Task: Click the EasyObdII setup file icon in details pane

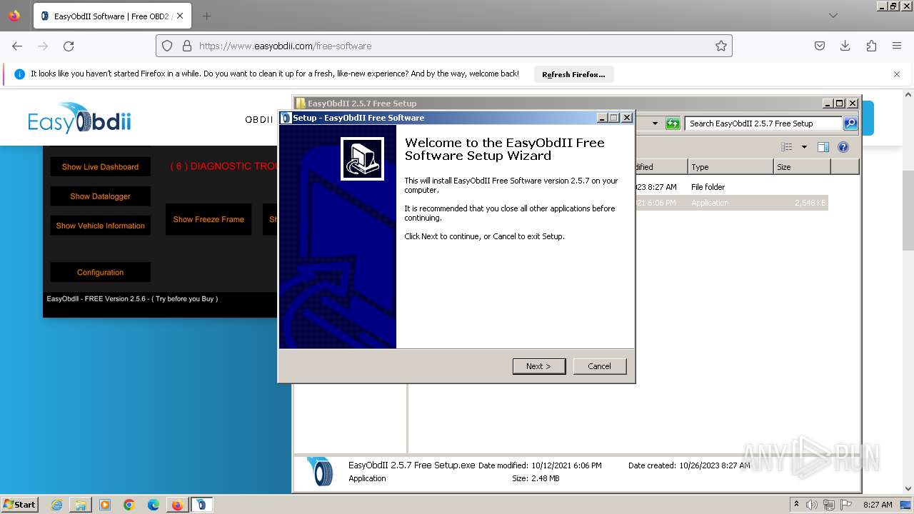Action: 320,472
